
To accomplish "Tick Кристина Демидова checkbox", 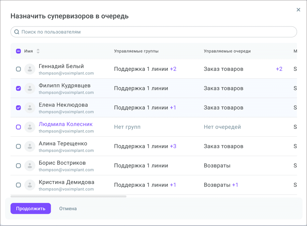I will [x=18, y=185].
